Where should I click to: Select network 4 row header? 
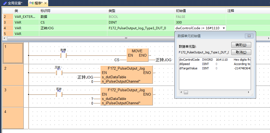tap(13, 118)
